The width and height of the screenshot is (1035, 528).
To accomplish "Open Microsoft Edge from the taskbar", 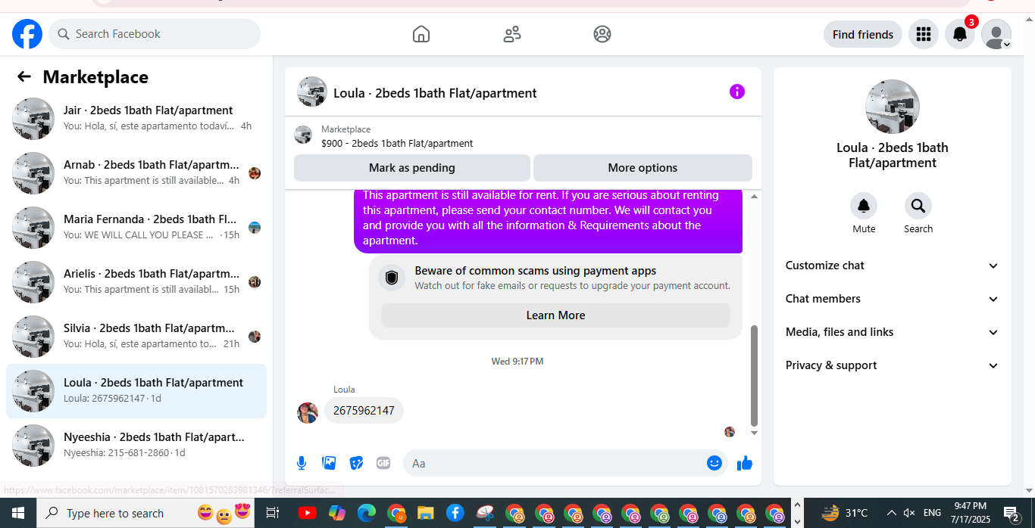I will tap(367, 513).
